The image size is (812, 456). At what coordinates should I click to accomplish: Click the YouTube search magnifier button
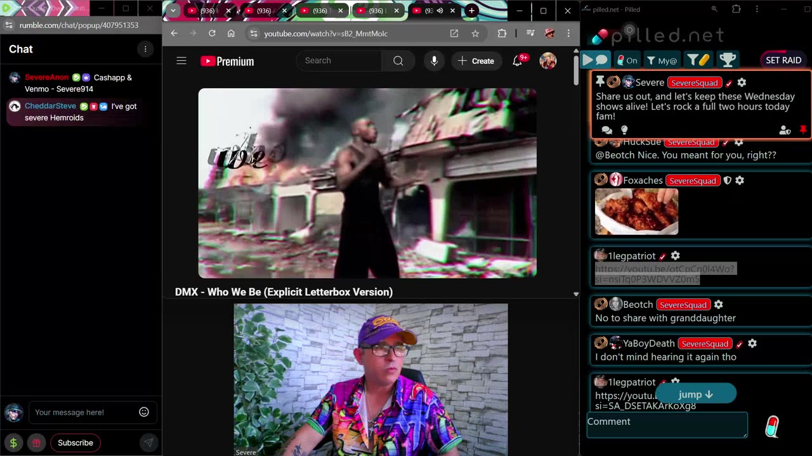pyautogui.click(x=398, y=61)
